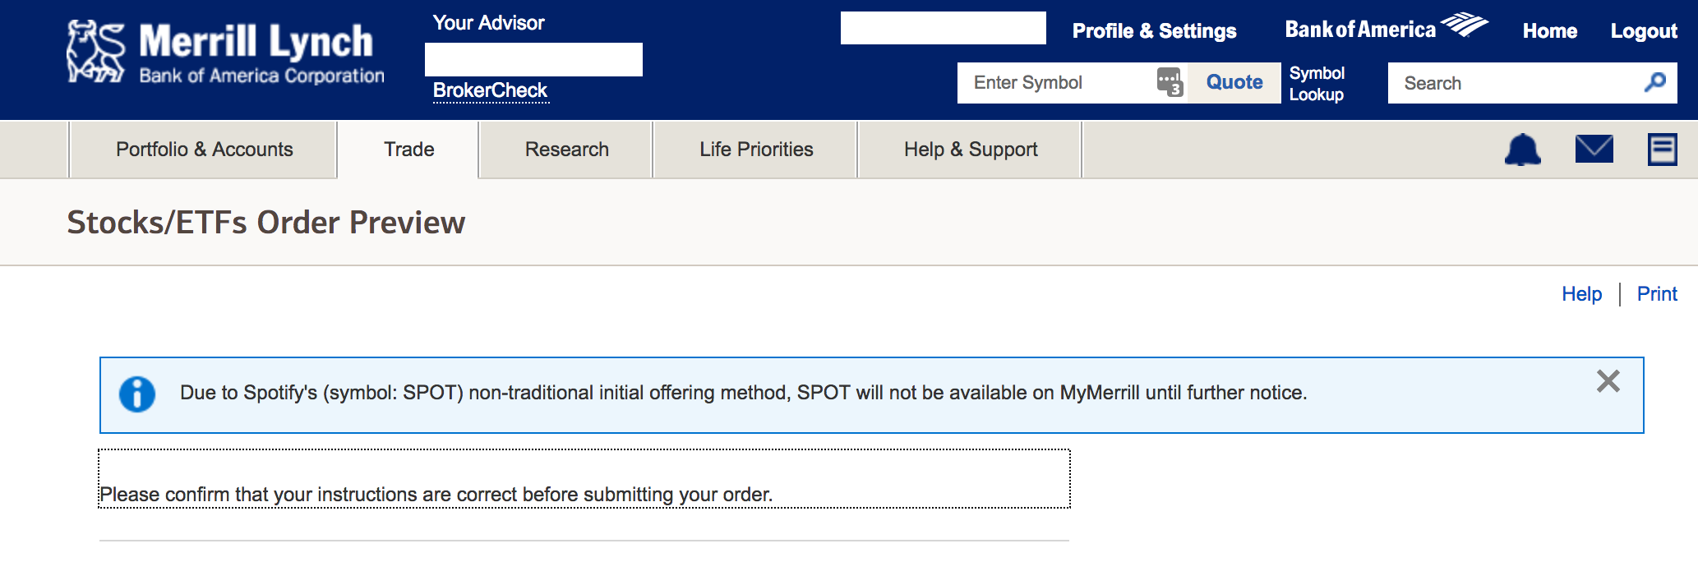Image resolution: width=1698 pixels, height=562 pixels.
Task: Open the Help & Support tab
Action: (971, 150)
